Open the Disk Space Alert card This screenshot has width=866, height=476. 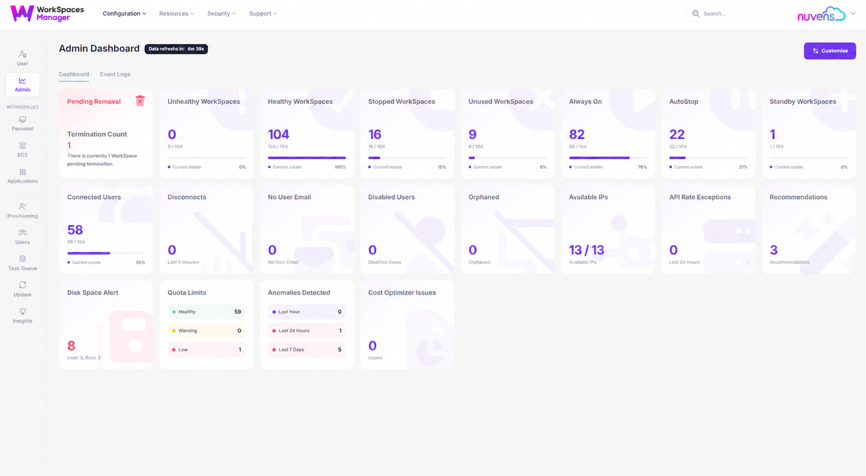[x=106, y=324]
